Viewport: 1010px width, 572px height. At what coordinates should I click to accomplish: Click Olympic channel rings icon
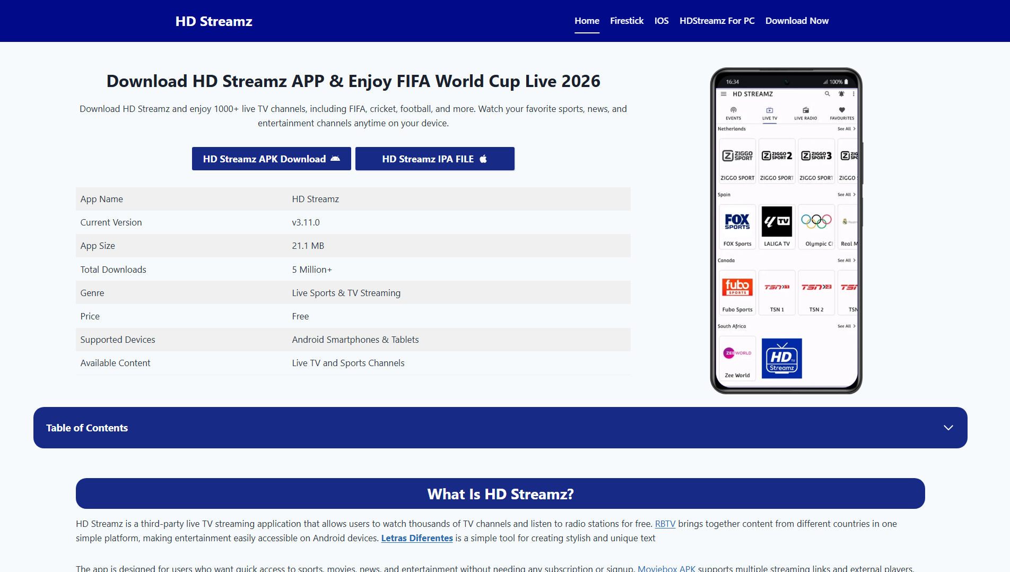[816, 221]
